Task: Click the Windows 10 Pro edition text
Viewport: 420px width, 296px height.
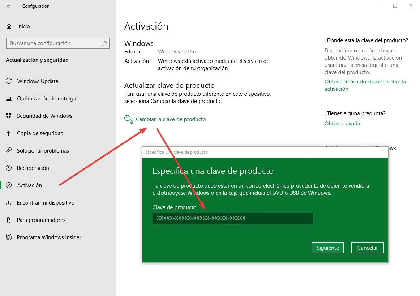Action: click(x=177, y=51)
